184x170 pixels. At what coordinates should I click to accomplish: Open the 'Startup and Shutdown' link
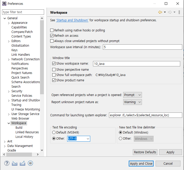point(72,20)
